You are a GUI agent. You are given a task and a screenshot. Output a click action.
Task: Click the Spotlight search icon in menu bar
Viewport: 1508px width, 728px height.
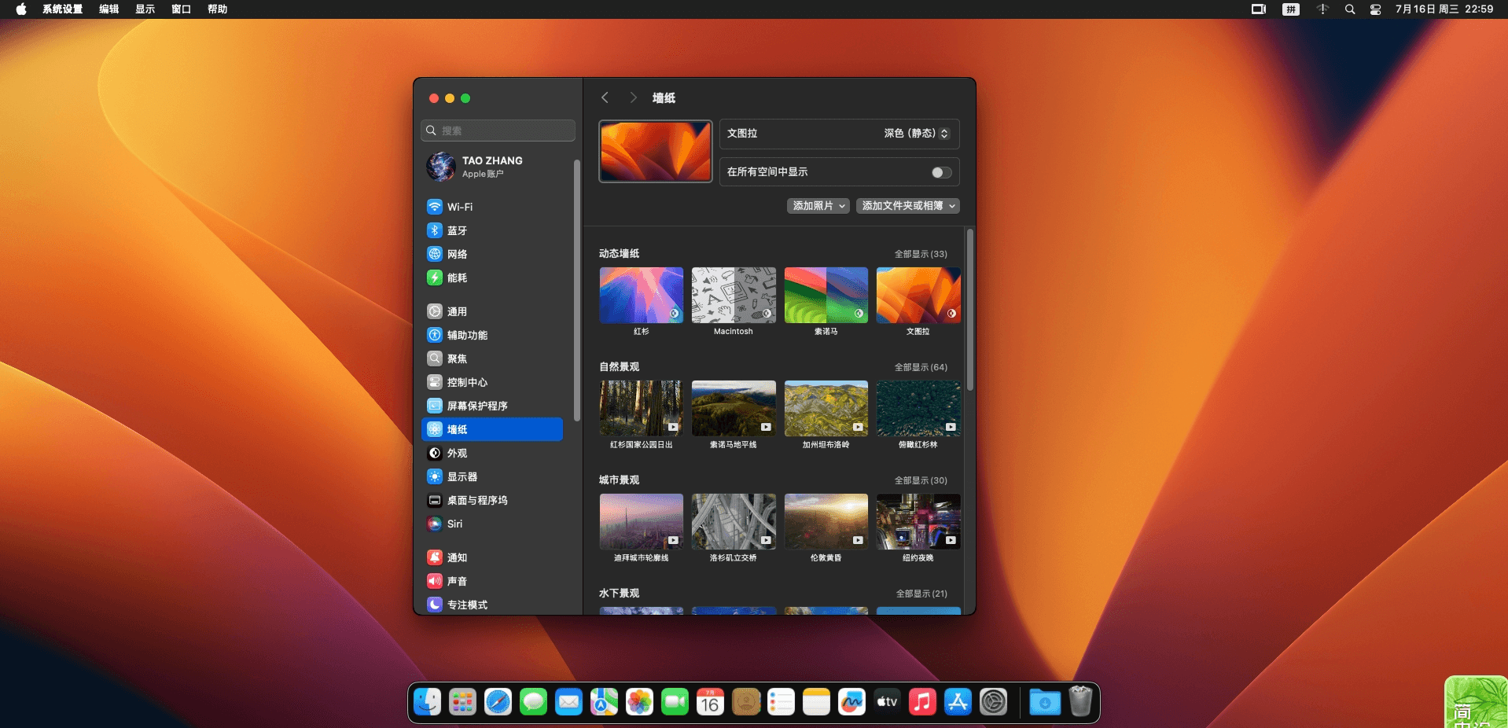[1350, 9]
